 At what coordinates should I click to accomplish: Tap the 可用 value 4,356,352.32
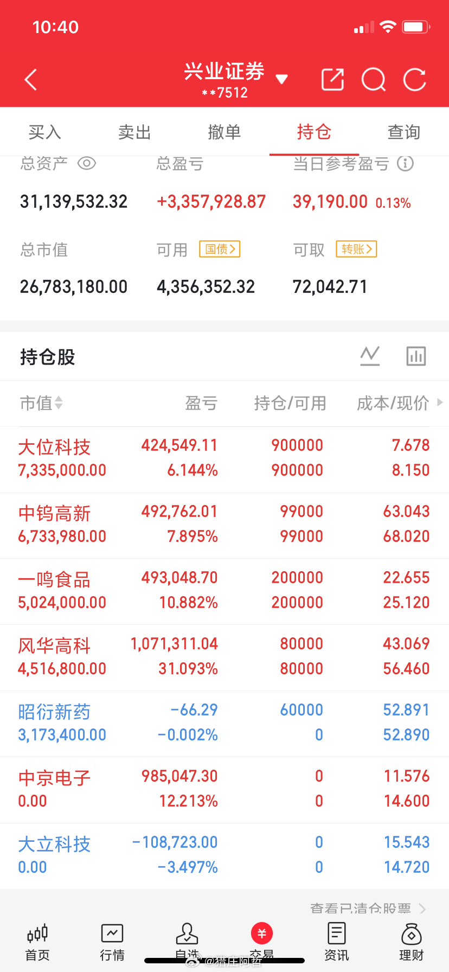click(206, 286)
